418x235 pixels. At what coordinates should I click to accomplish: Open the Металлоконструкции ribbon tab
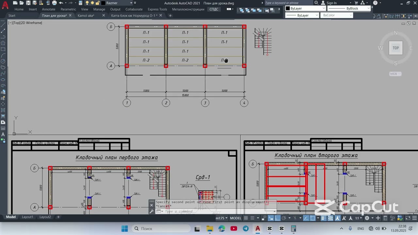(188, 9)
